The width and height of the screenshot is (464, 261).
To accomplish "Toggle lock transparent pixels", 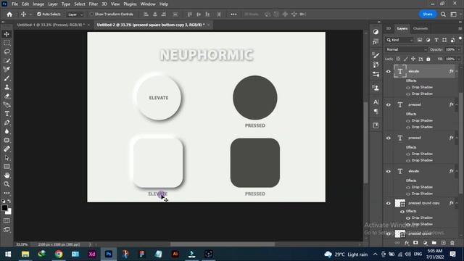I will [398, 59].
